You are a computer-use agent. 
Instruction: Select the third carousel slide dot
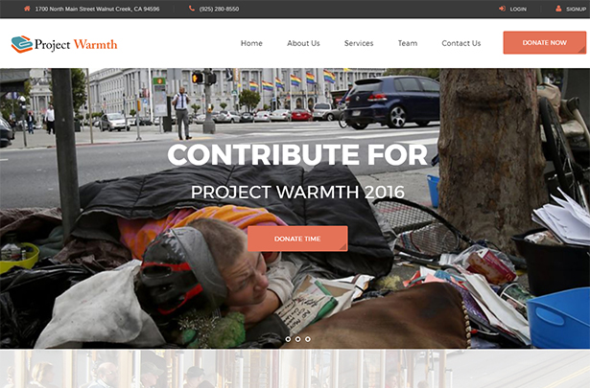[308, 339]
